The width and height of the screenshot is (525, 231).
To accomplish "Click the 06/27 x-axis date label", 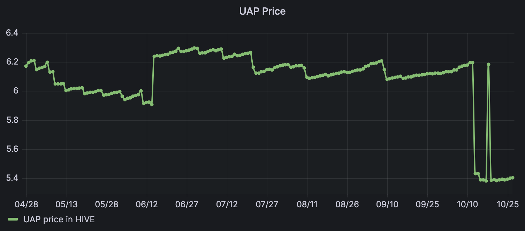I will [x=187, y=203].
